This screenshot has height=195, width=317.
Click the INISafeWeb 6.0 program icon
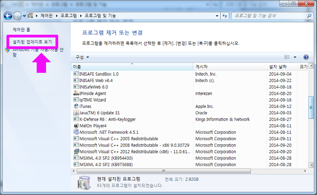point(76,87)
